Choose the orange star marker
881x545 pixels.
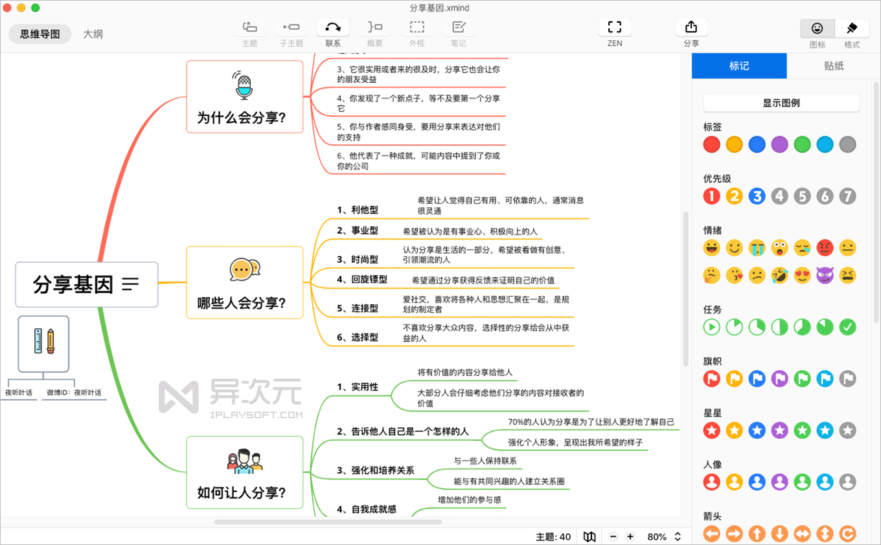tap(734, 430)
